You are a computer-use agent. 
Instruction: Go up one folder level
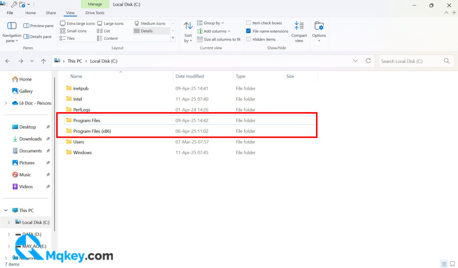[x=43, y=61]
